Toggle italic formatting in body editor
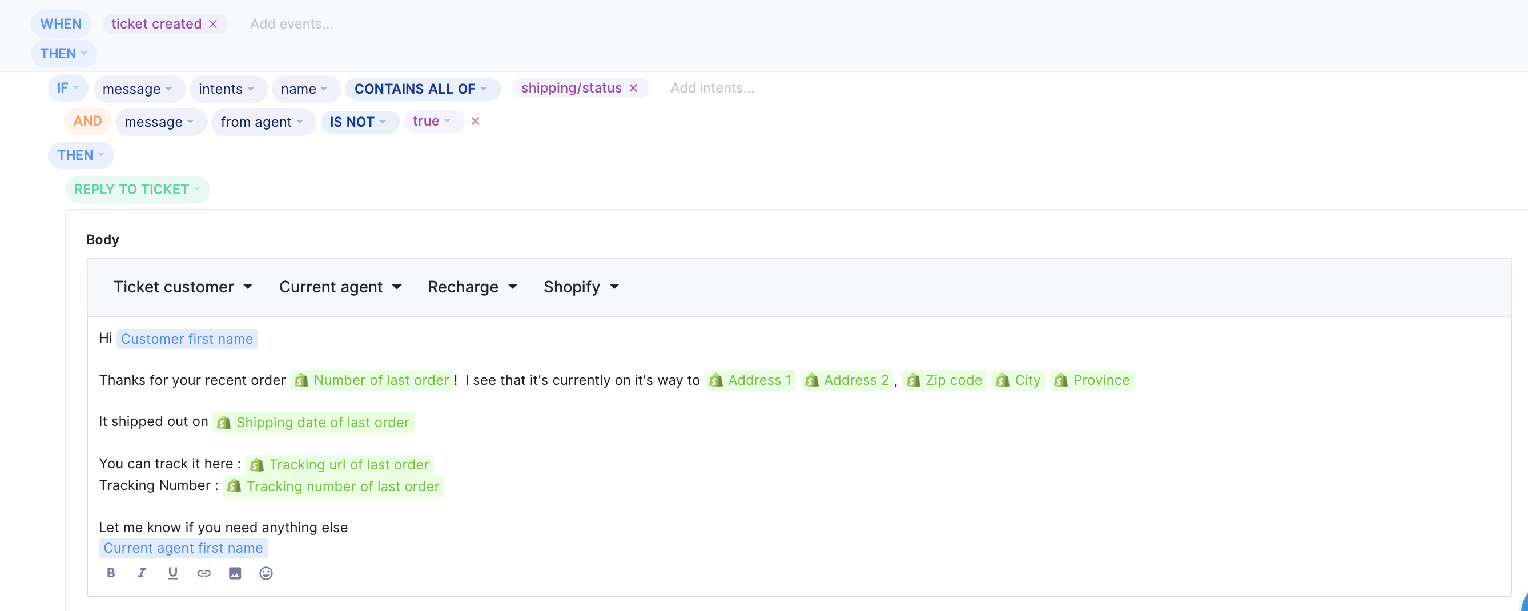Screen dimensions: 1528x611 click(142, 572)
